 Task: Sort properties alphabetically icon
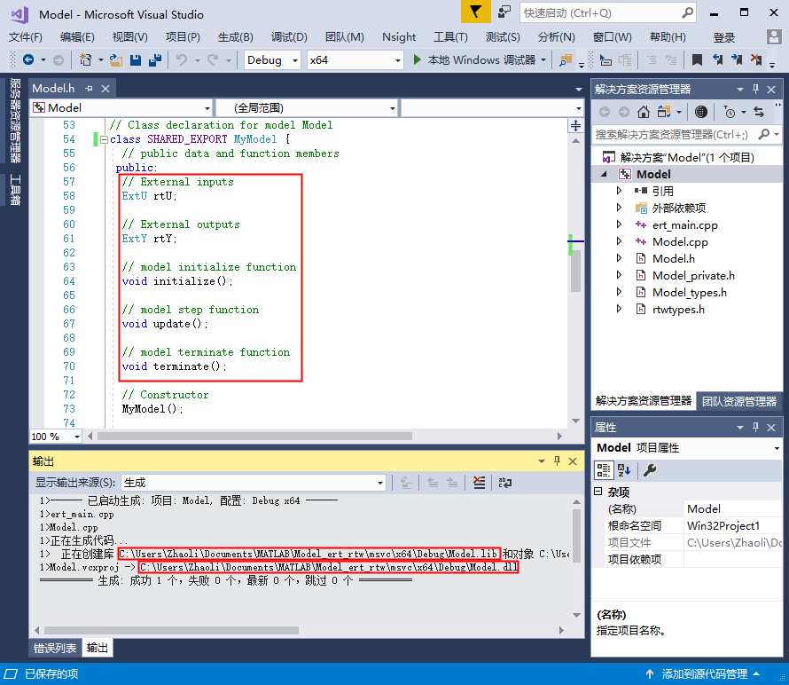624,470
